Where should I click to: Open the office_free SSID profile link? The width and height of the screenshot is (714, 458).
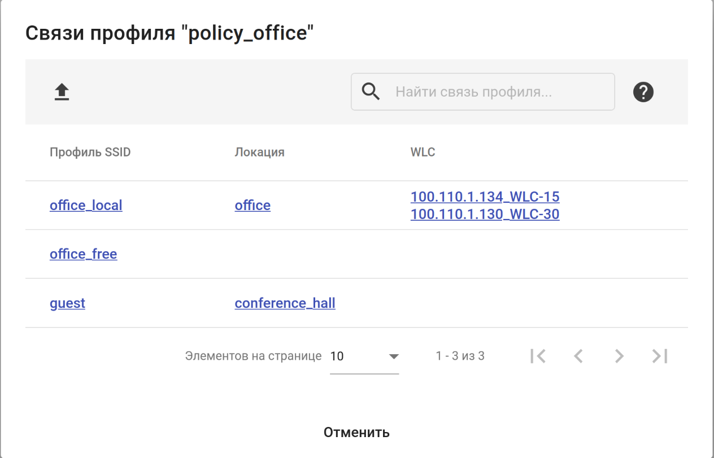pyautogui.click(x=83, y=254)
